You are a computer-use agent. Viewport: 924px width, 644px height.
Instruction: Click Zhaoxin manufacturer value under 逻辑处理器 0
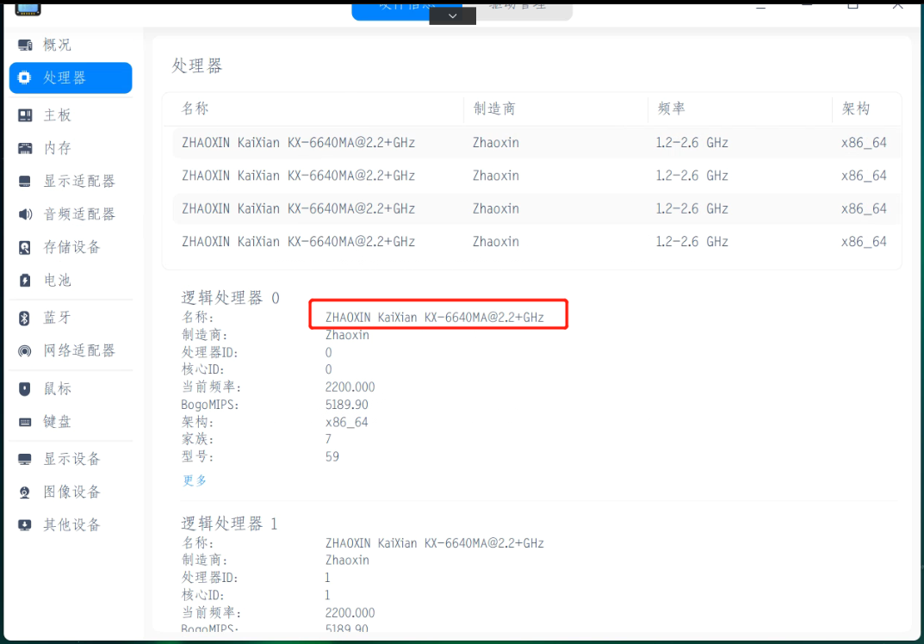(347, 335)
